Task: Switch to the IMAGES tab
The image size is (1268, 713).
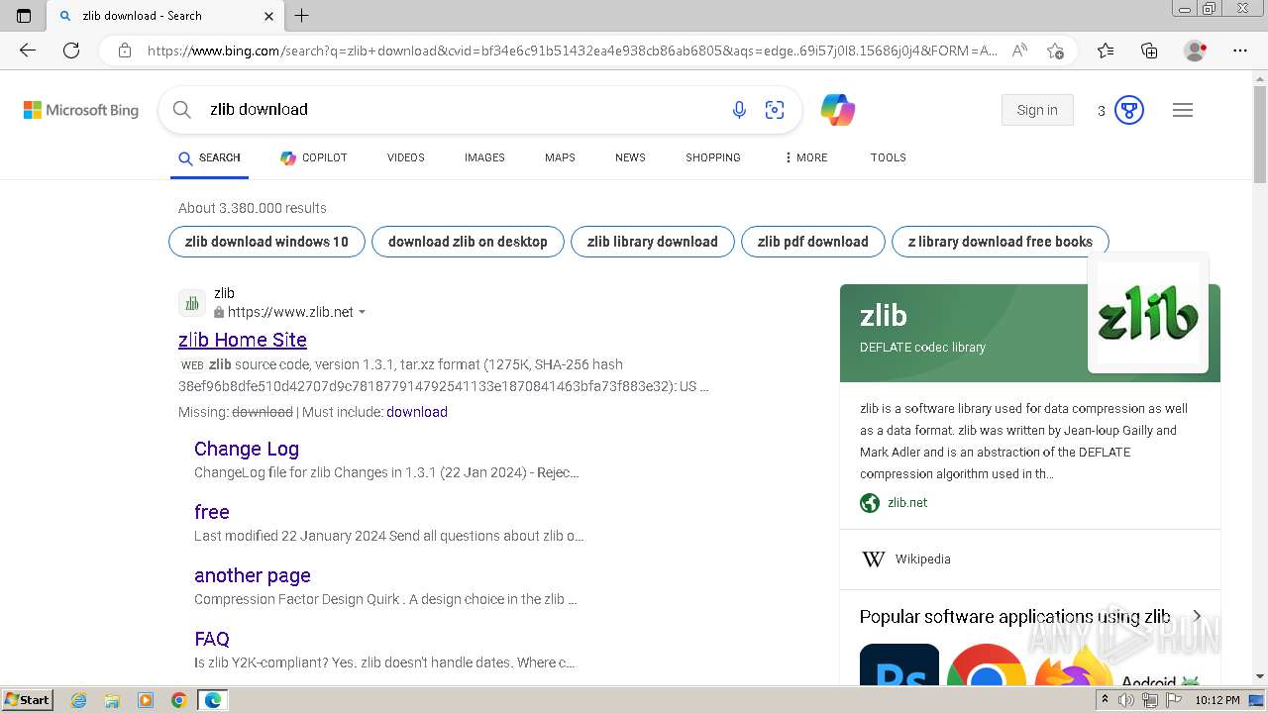Action: pyautogui.click(x=484, y=157)
